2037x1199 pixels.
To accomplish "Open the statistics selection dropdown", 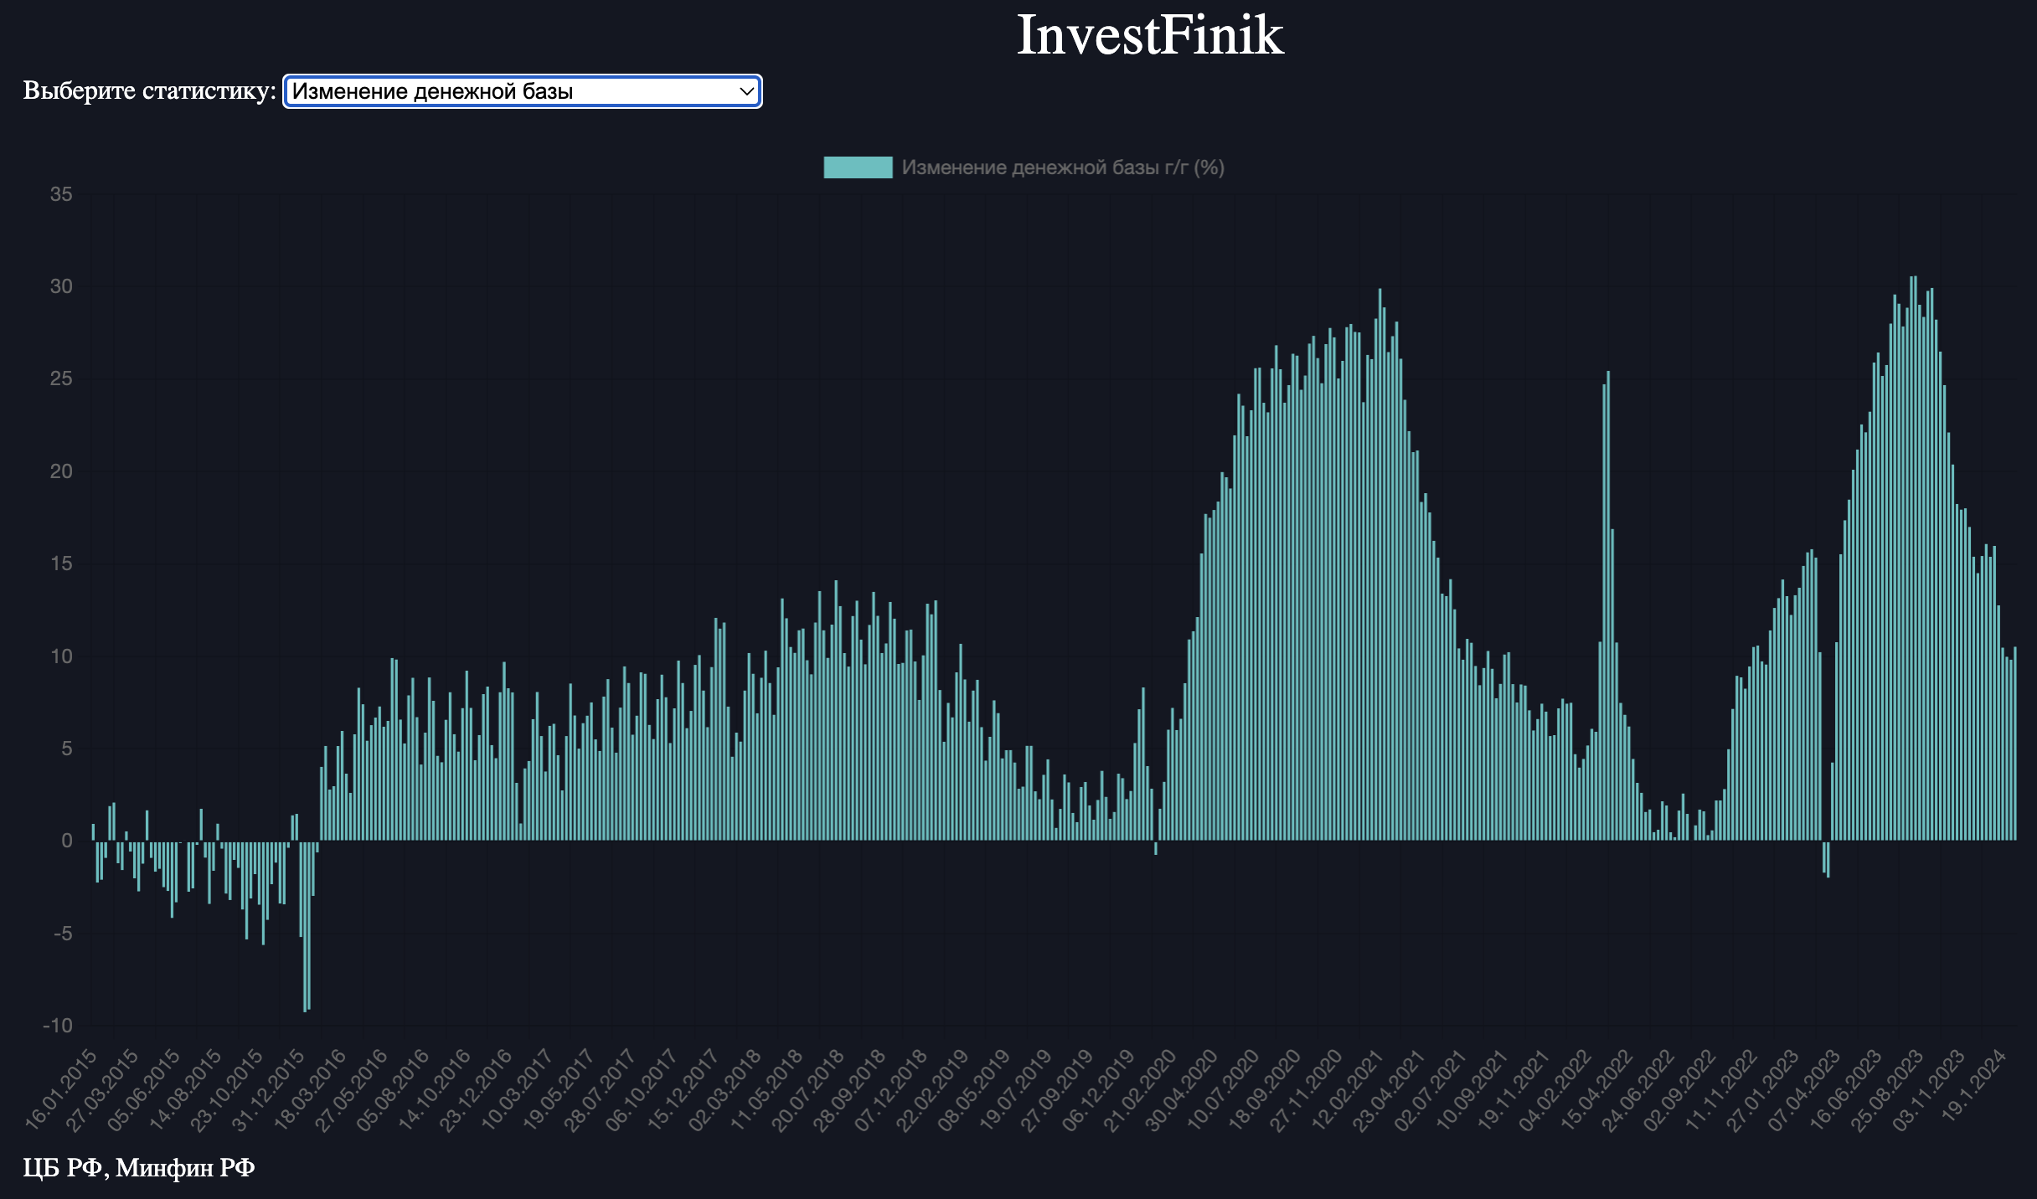I will click(x=521, y=91).
